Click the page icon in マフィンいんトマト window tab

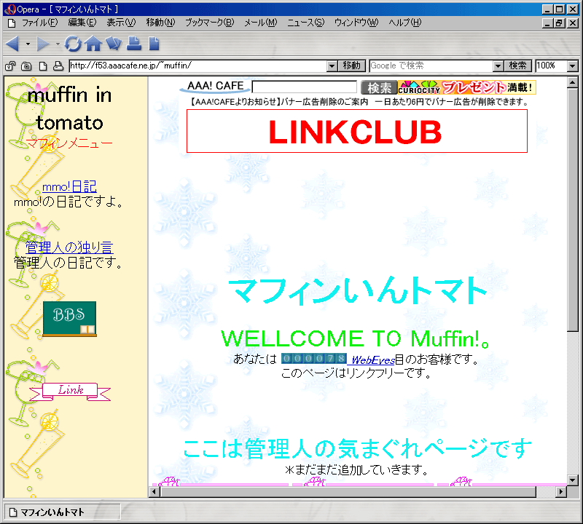pos(13,512)
